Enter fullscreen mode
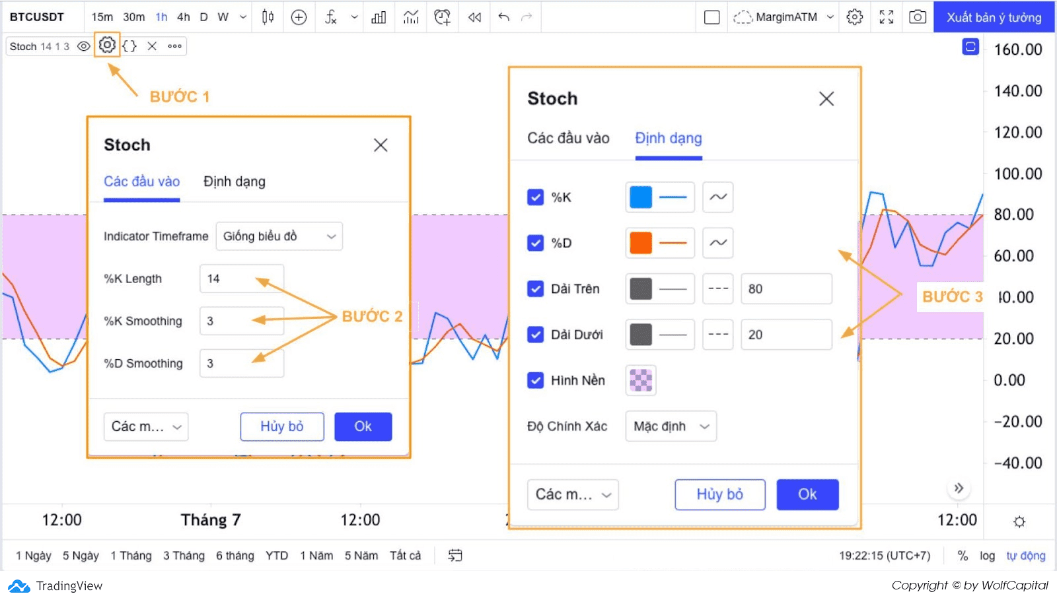This screenshot has height=598, width=1057. [887, 17]
